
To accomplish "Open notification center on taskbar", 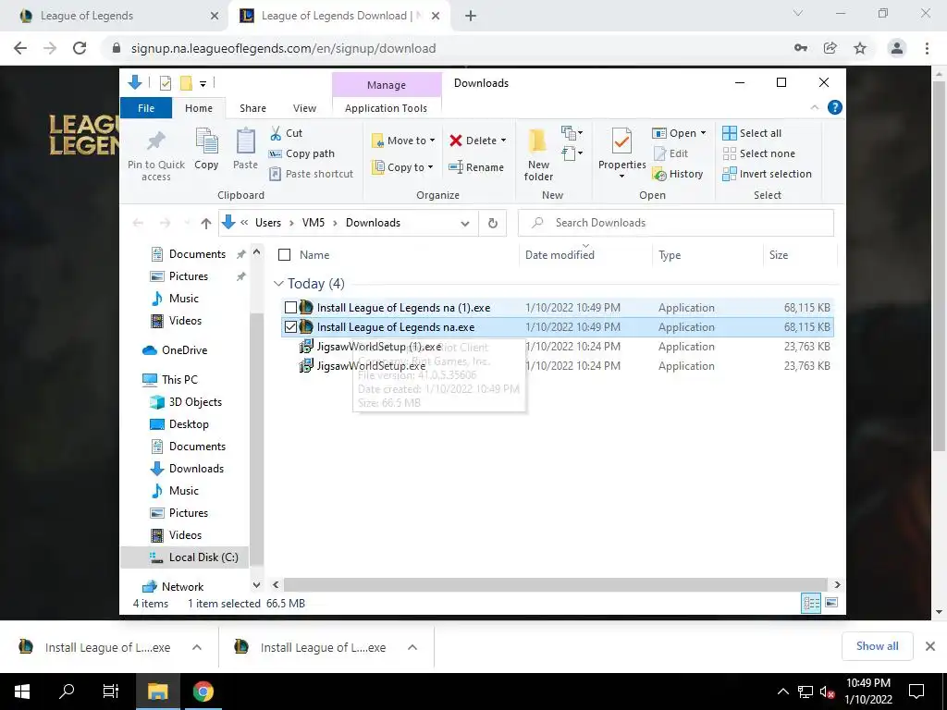I will pos(916,692).
